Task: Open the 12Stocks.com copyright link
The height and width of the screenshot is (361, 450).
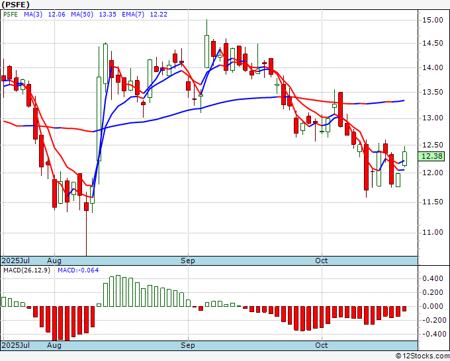Action: click(x=422, y=356)
